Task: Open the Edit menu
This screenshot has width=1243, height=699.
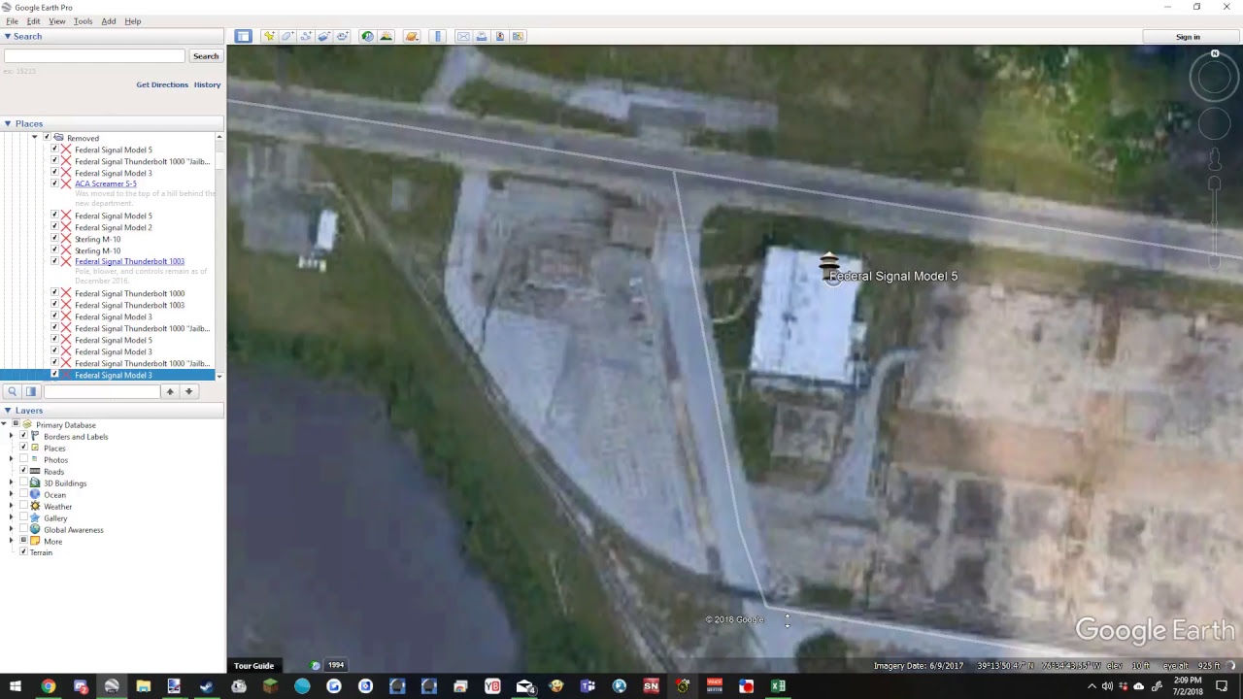Action: [34, 21]
